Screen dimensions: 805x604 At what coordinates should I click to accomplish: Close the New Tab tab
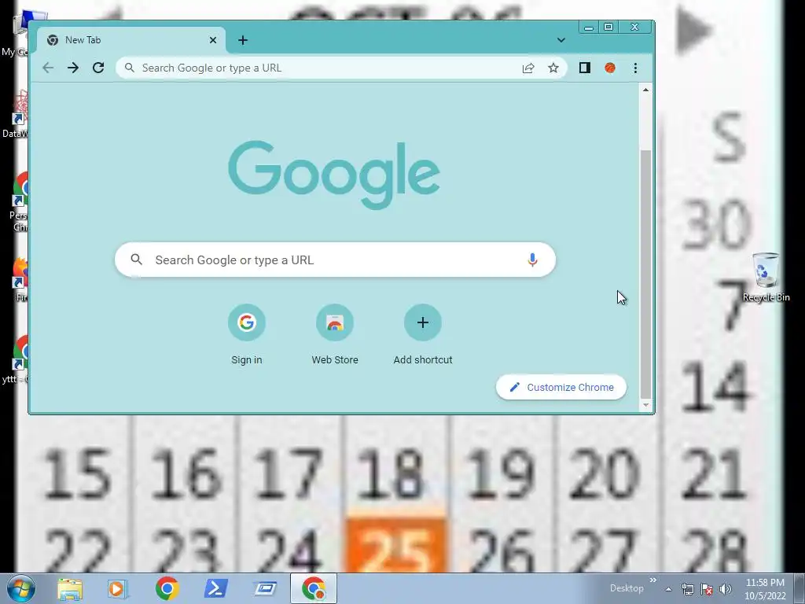[x=213, y=40]
